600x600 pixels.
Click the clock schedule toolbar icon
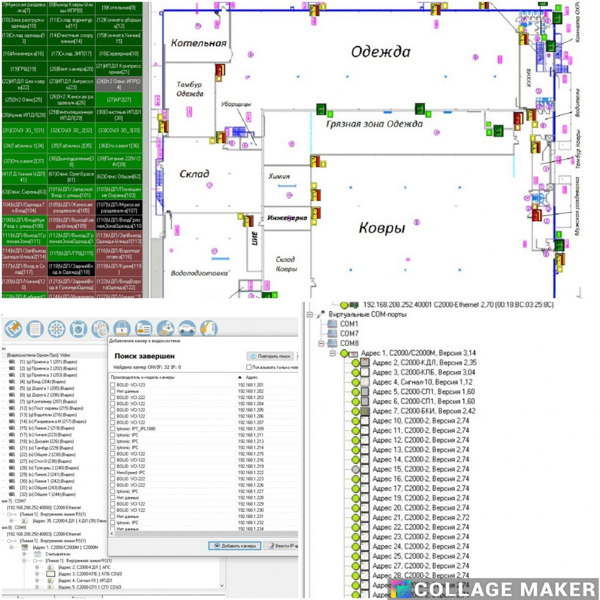click(x=78, y=328)
